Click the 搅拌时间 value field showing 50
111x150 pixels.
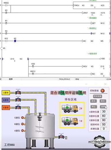104,125
